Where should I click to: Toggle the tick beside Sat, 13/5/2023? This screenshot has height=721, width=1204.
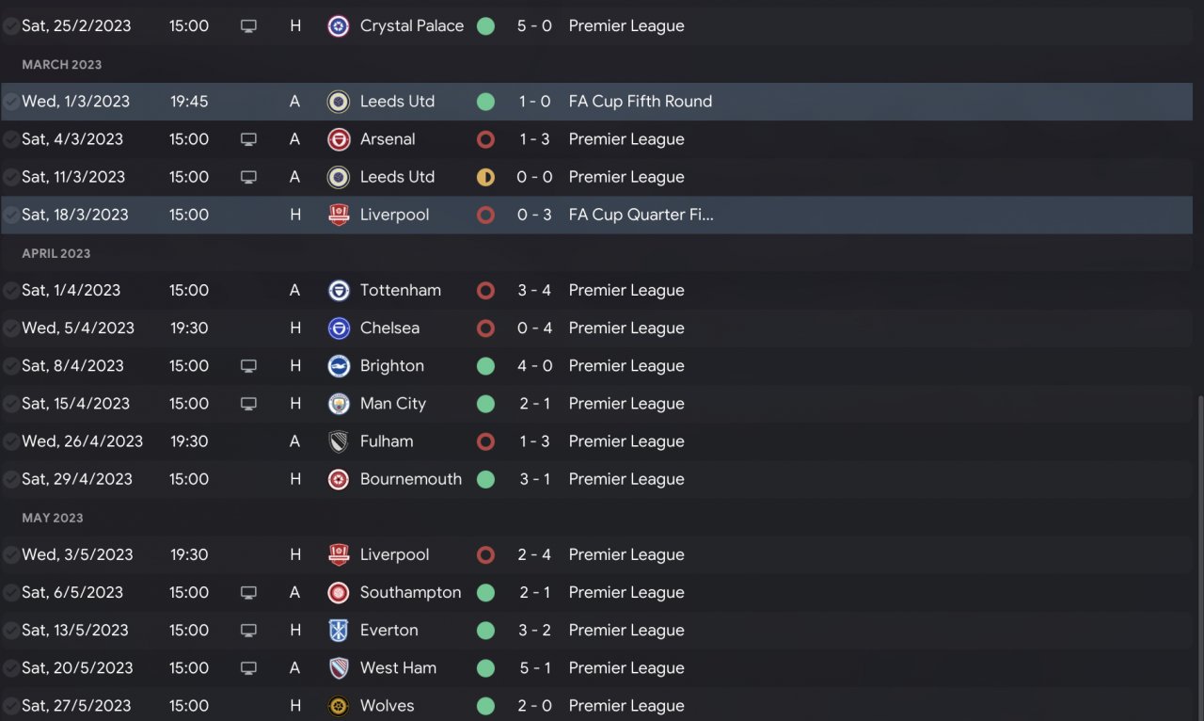pyautogui.click(x=11, y=631)
